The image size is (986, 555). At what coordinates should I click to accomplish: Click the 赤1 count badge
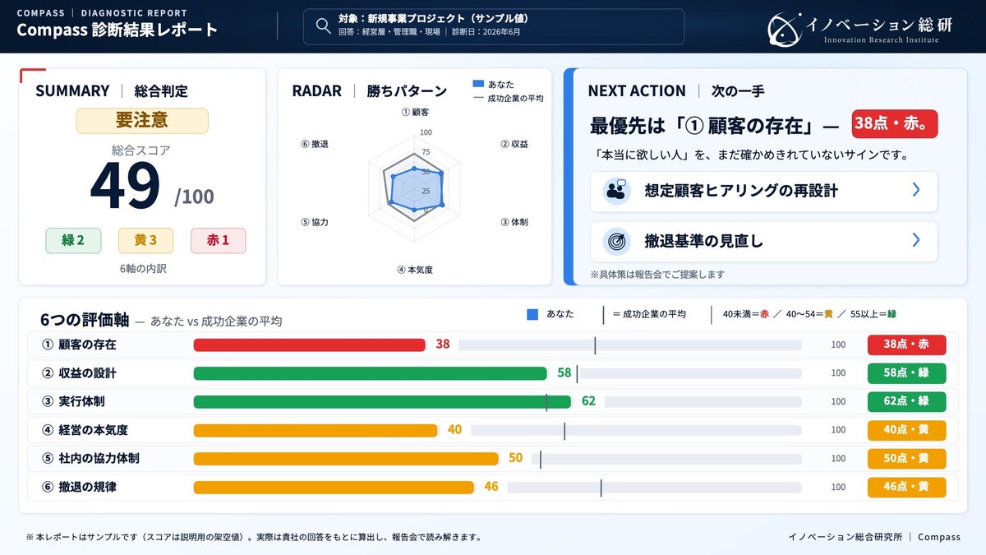218,241
